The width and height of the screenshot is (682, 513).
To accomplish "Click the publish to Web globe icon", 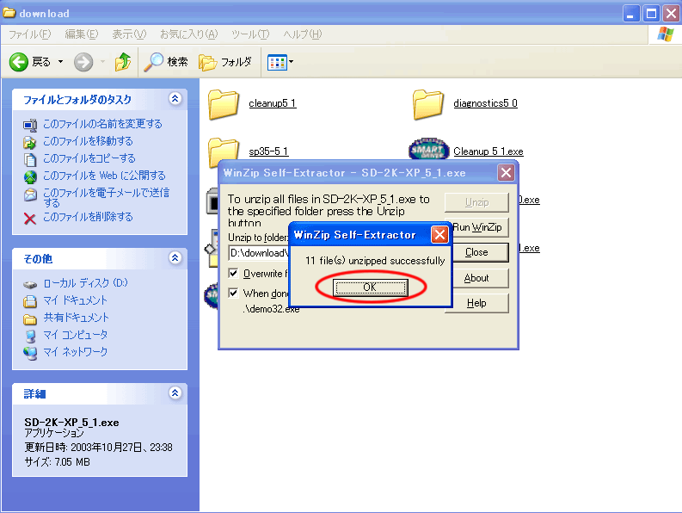I will pyautogui.click(x=30, y=176).
